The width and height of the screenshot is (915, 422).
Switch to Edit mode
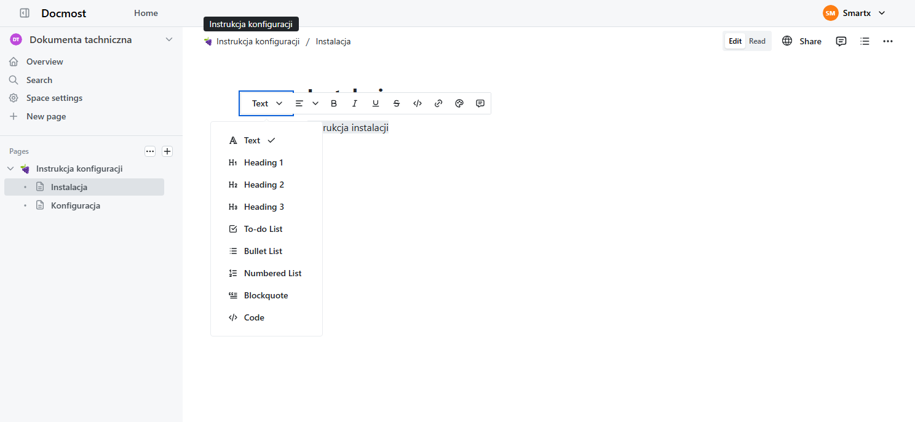click(735, 41)
